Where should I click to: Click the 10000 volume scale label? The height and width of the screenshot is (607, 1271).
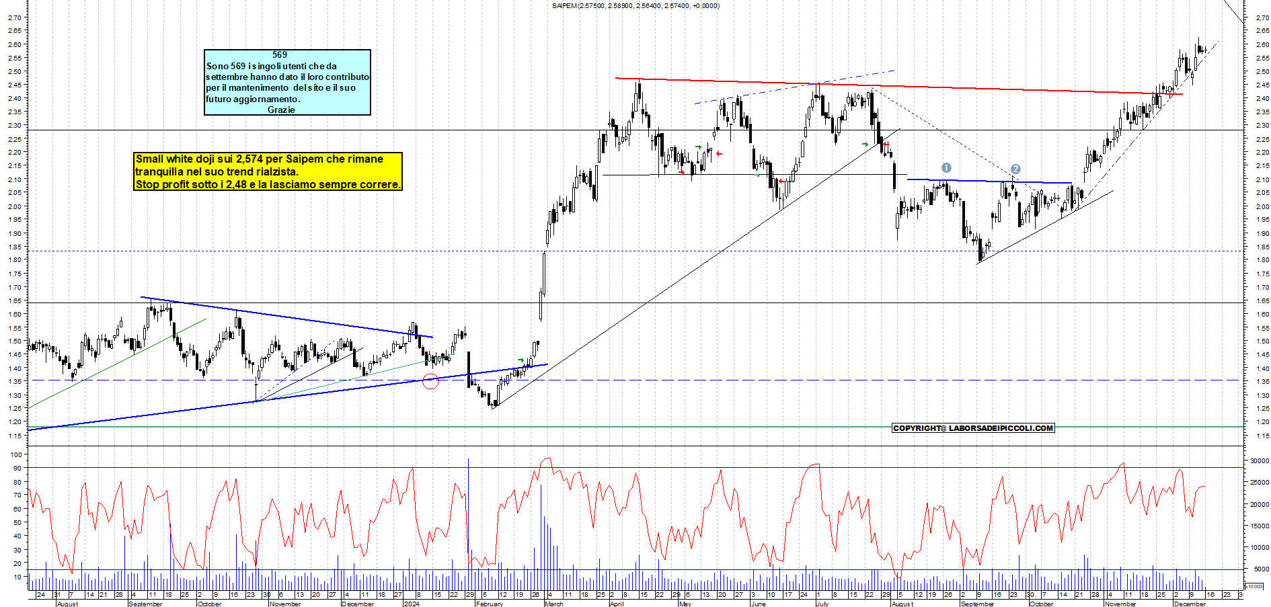coord(1260,548)
